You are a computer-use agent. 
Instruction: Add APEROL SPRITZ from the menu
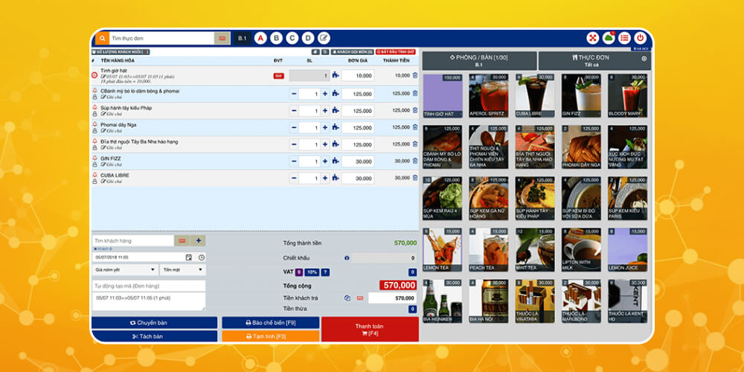[488, 95]
